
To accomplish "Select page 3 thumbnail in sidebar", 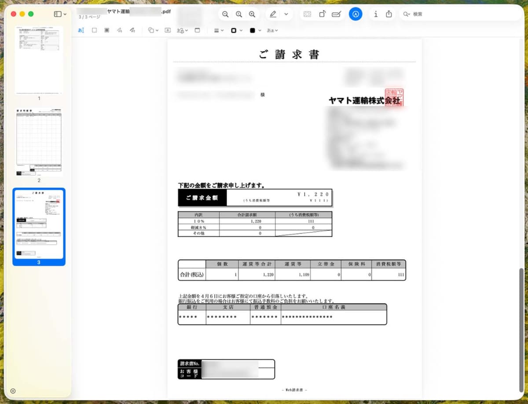I will click(x=39, y=224).
